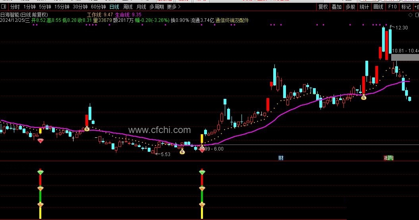Click the 幅-0.28(-3.26%) change value
This screenshot has height=220, width=419.
click(x=152, y=20)
